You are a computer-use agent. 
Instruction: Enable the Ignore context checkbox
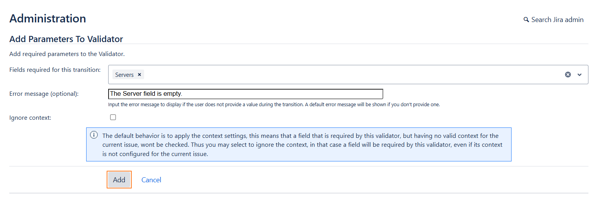(x=113, y=117)
